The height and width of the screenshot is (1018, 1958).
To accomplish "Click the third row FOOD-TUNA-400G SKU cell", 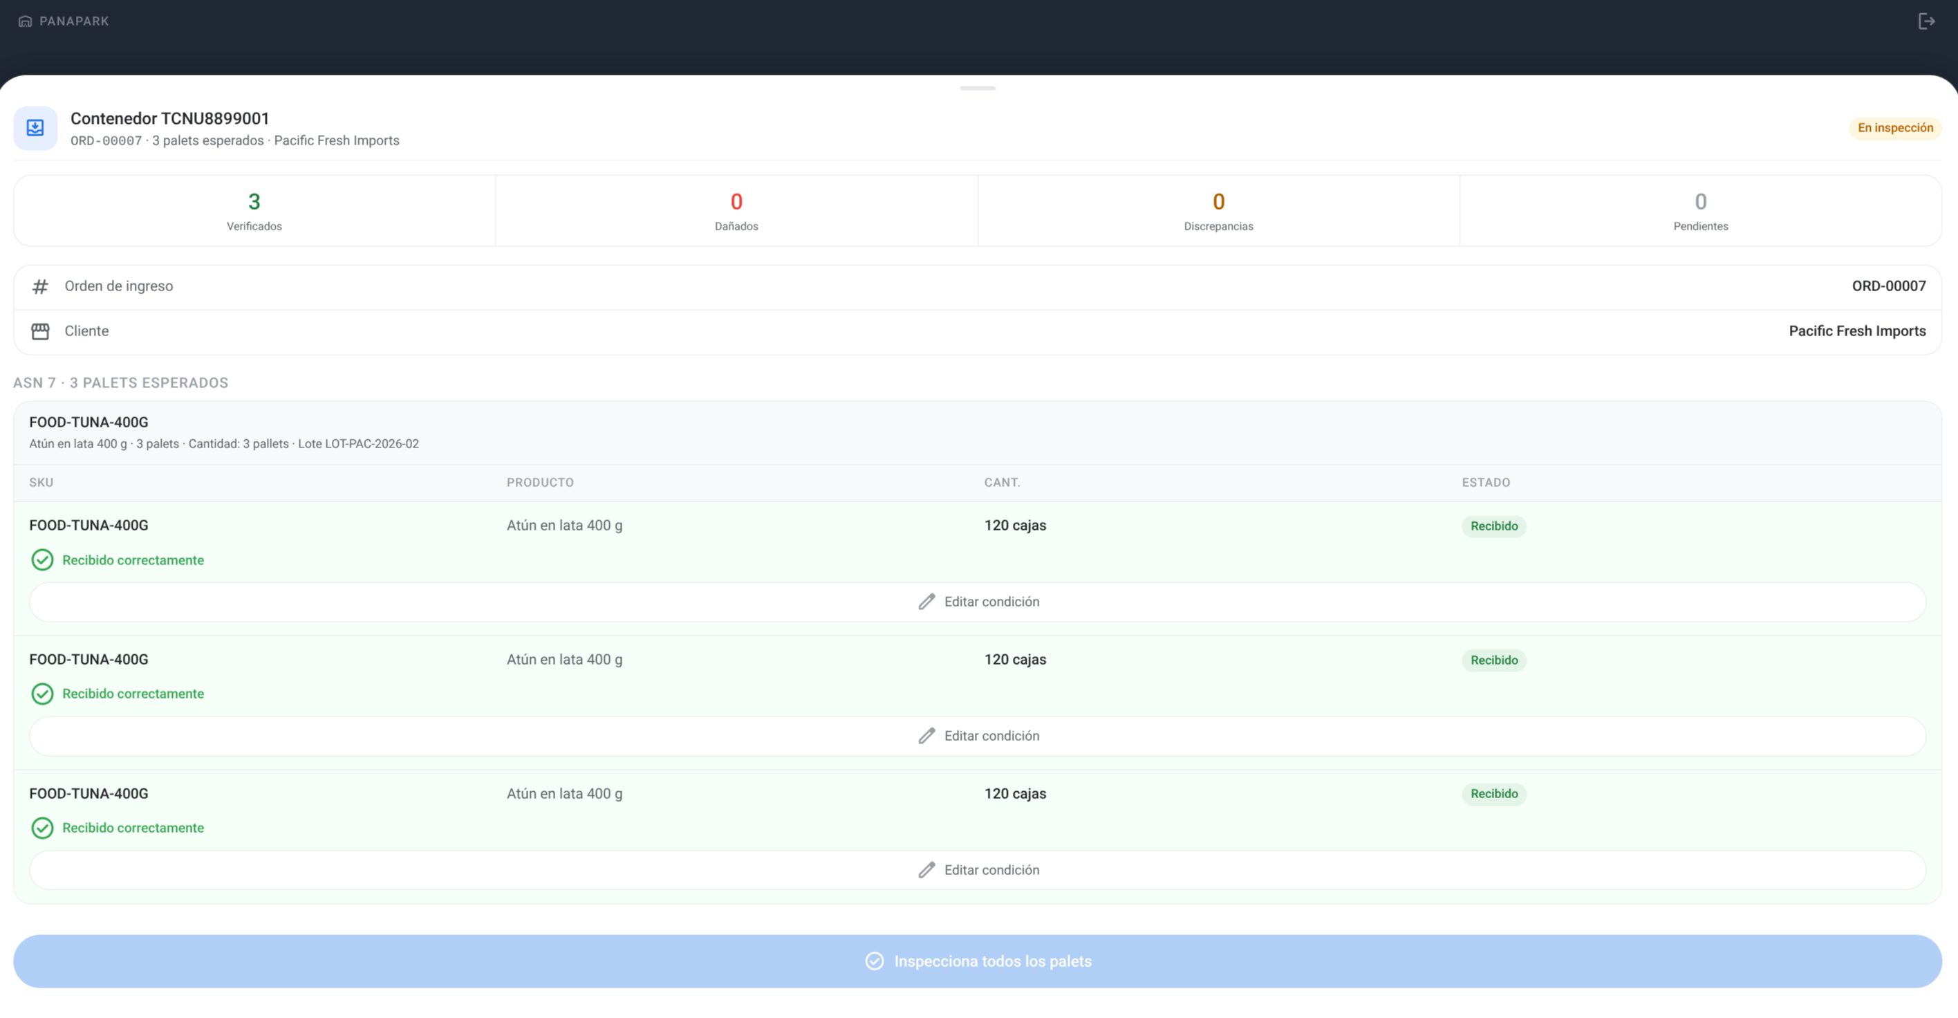I will (89, 794).
